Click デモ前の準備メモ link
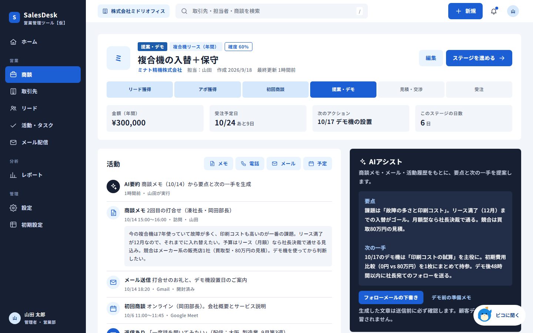Viewport: 533px width, 333px height. 451,297
